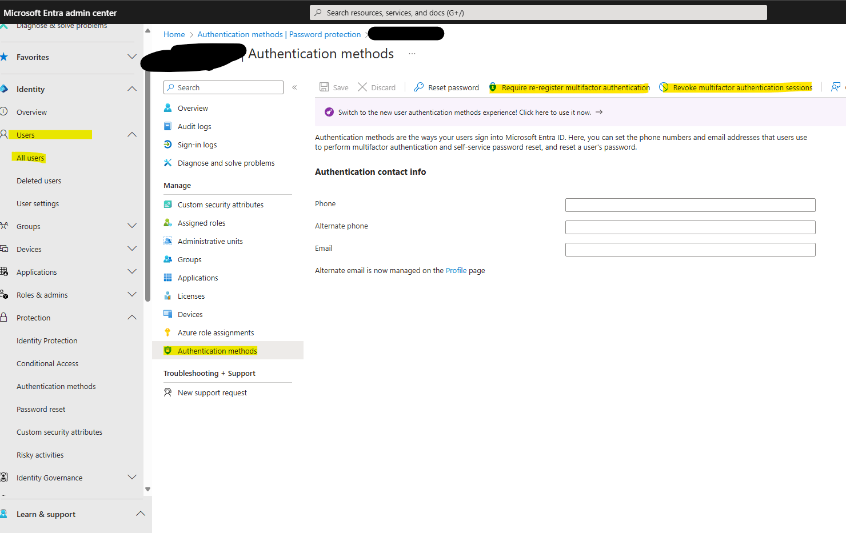Collapse the Users section chevron
Viewport: 846px width, 533px height.
point(132,134)
